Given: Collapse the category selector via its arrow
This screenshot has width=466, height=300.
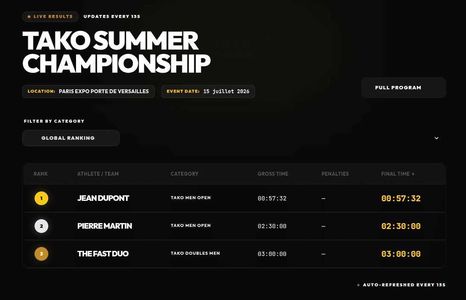Looking at the screenshot, I should pyautogui.click(x=437, y=138).
